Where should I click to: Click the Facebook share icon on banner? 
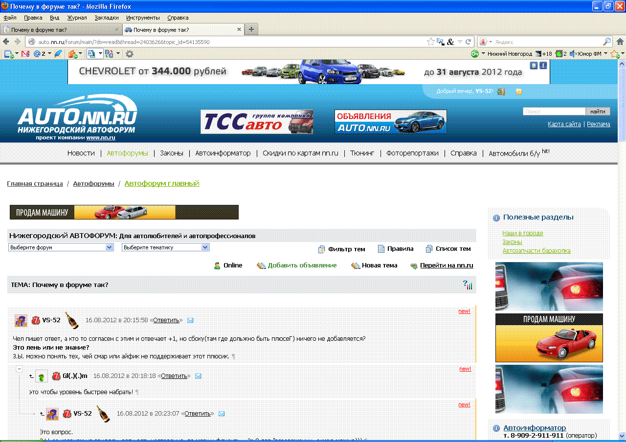tap(543, 65)
